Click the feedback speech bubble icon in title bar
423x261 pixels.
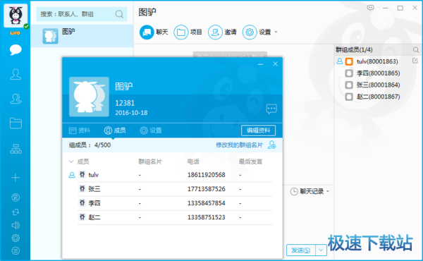(x=370, y=8)
